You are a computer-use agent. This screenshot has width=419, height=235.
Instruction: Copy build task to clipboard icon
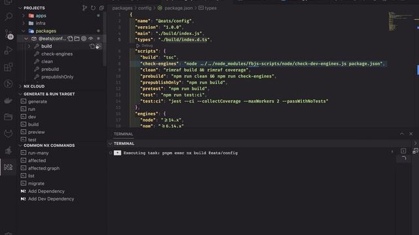pyautogui.click(x=92, y=46)
